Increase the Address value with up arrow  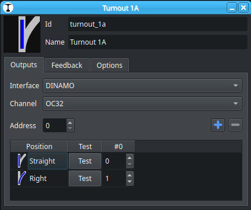coord(70,123)
